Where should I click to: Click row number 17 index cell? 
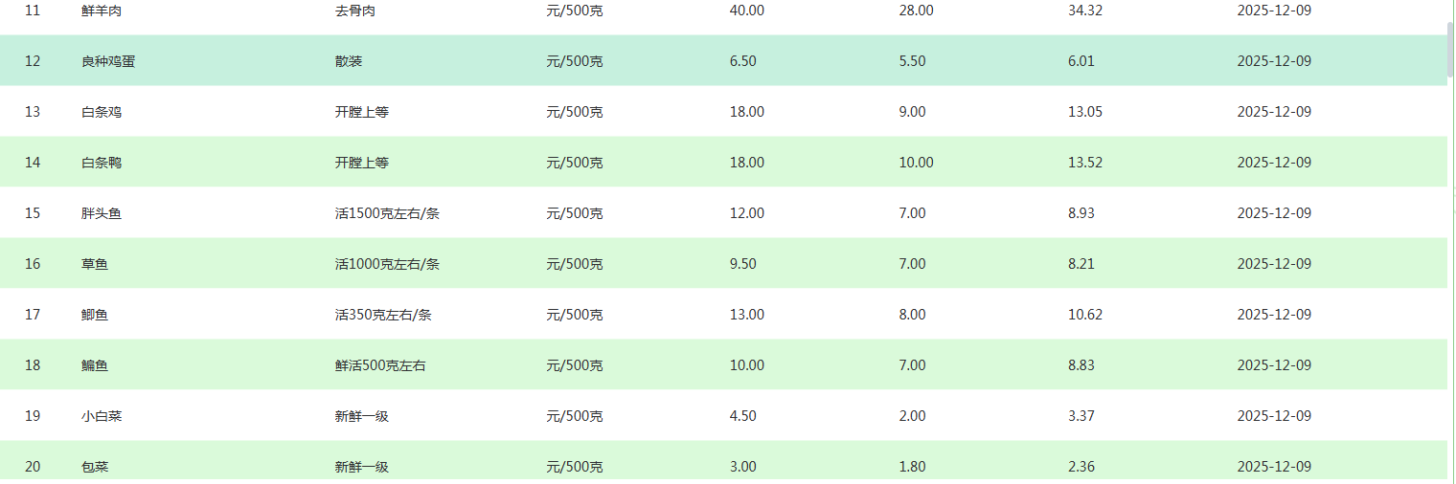click(33, 315)
